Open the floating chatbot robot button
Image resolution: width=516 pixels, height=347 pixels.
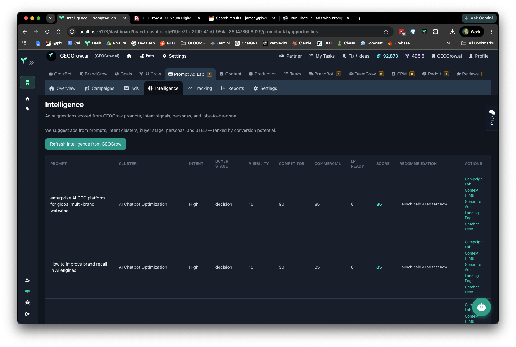(x=482, y=307)
